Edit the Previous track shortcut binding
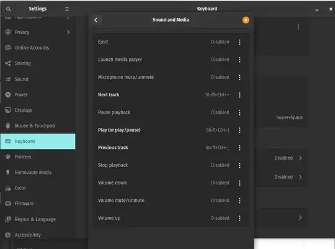 [x=218, y=148]
